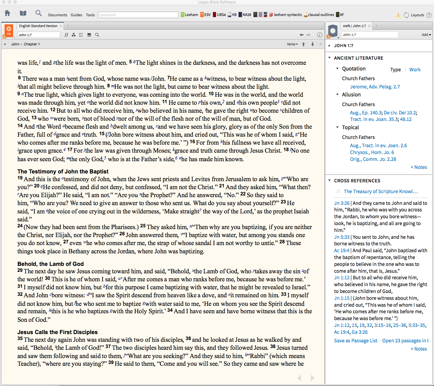Select the xrefs | John 1:7 tab
This screenshot has width=434, height=386.
354,26
